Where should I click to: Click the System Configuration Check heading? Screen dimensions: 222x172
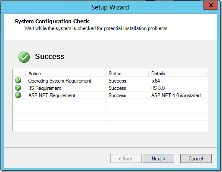[52, 21]
